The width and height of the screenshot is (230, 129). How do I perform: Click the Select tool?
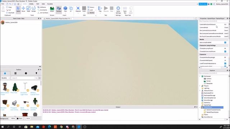pyautogui.click(x=18, y=9)
